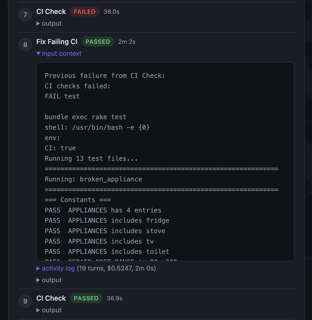
Task: Click the step 9 number circle
Action: click(x=25, y=301)
